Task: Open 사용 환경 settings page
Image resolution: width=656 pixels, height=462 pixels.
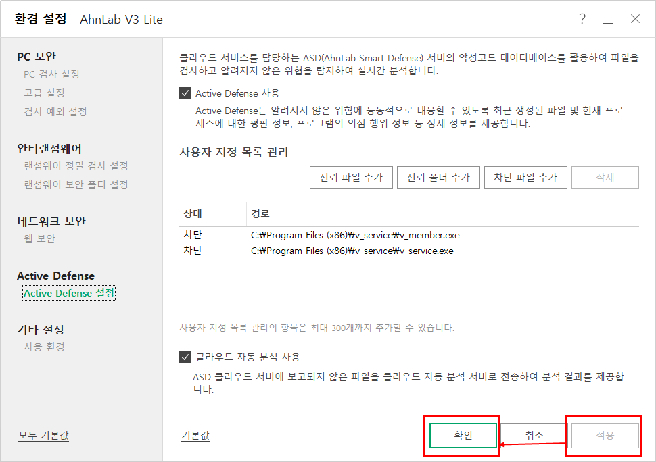Action: click(45, 346)
